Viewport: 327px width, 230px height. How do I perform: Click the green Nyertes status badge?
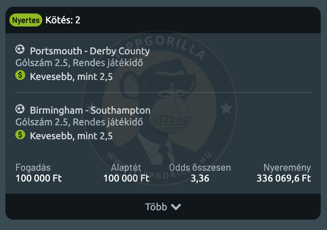(x=26, y=20)
